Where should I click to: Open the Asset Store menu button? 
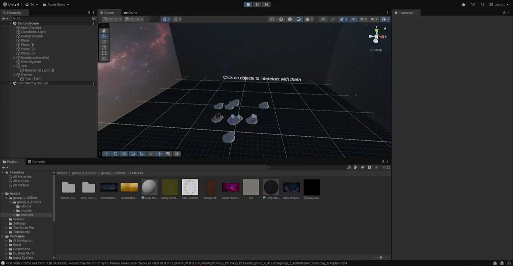point(56,4)
